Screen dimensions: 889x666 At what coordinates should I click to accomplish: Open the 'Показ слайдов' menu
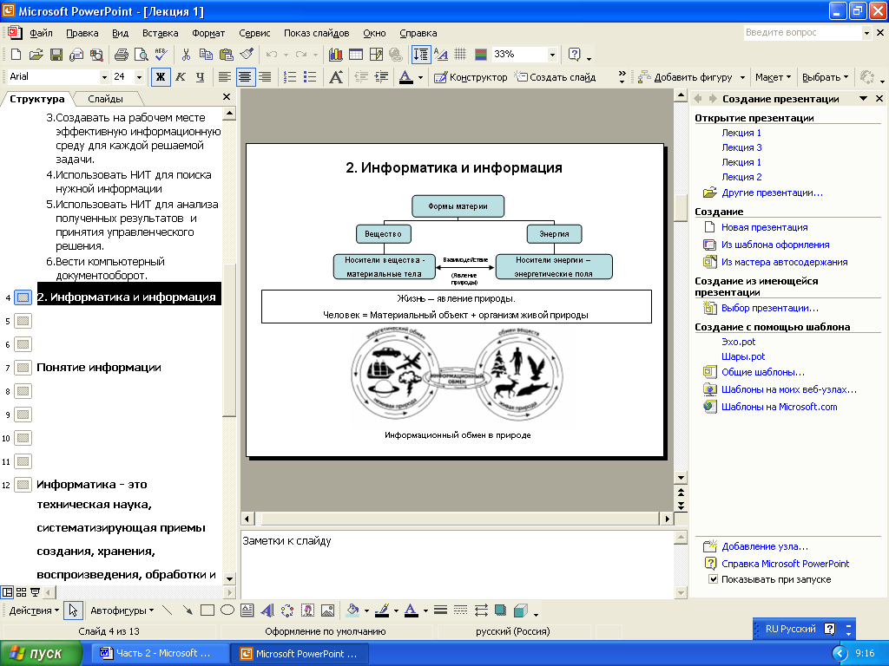pyautogui.click(x=316, y=33)
